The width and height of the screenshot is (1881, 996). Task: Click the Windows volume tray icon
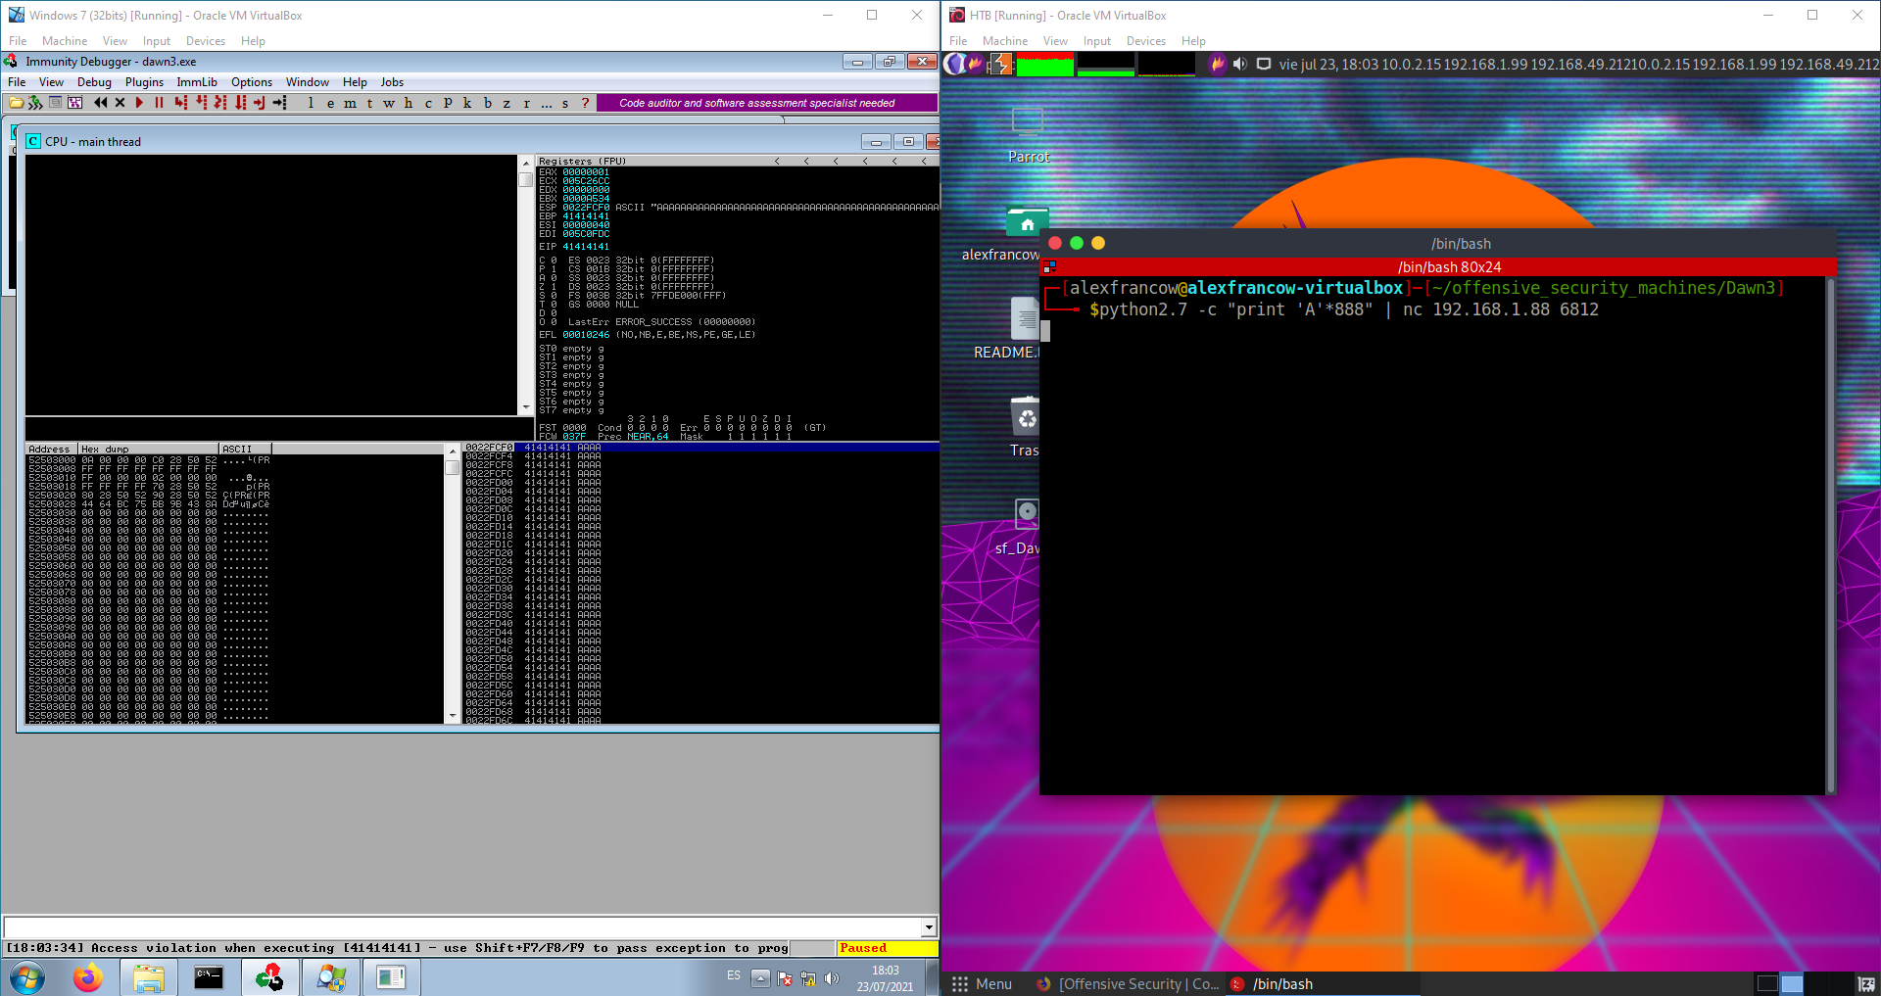tap(832, 977)
